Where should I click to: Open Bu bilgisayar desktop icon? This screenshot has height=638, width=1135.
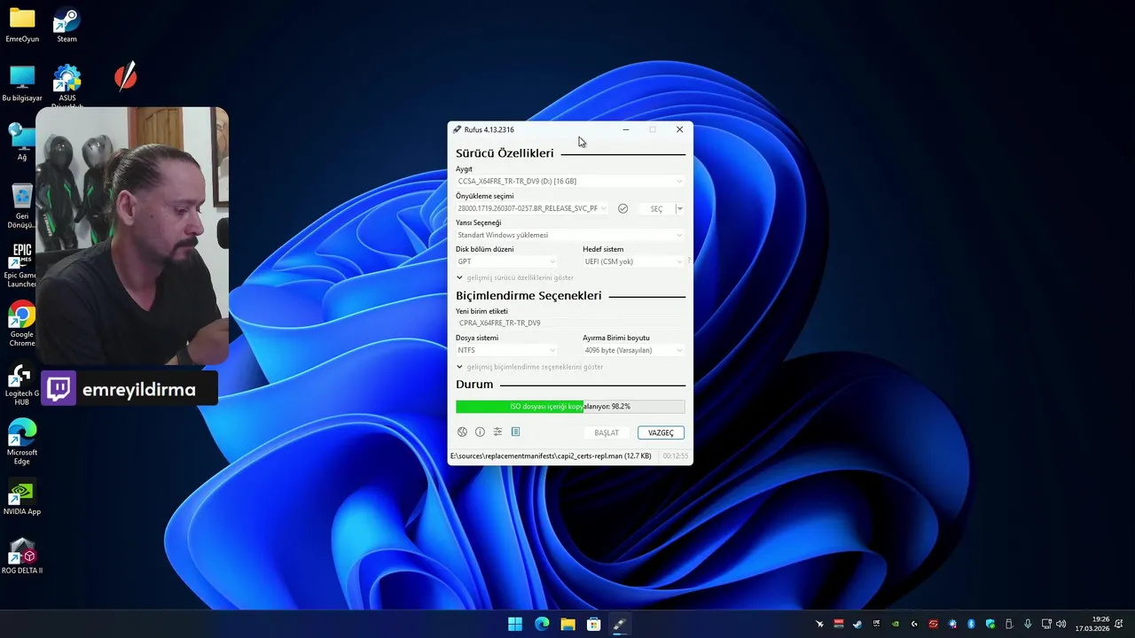pyautogui.click(x=22, y=84)
